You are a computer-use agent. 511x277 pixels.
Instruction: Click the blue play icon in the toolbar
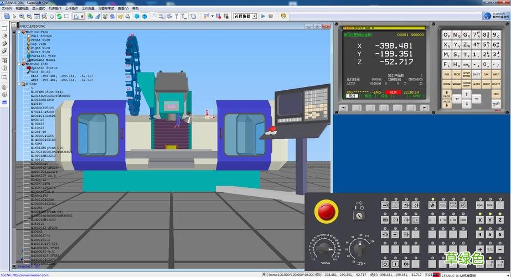click(263, 16)
